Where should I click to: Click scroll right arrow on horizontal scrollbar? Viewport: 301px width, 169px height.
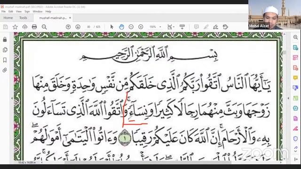pos(280,162)
